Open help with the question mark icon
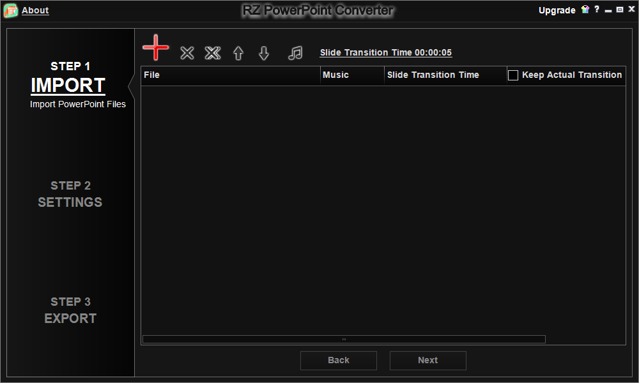 pos(597,9)
